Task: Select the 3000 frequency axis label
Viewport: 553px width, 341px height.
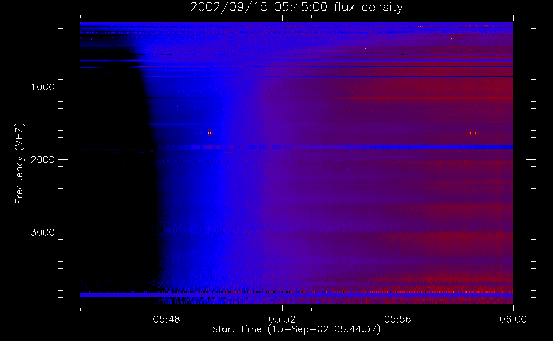Action: [x=43, y=232]
